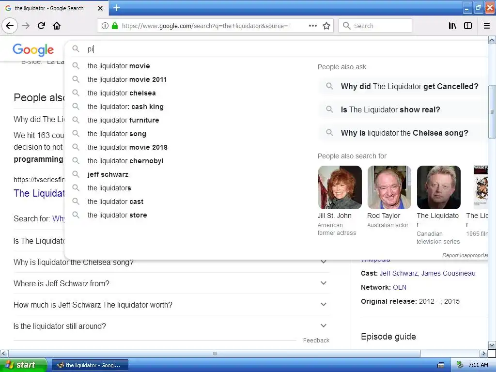Screen dimensions: 496x372
Task: Click the taskbar clock 7:11 AM
Action: click(478, 365)
